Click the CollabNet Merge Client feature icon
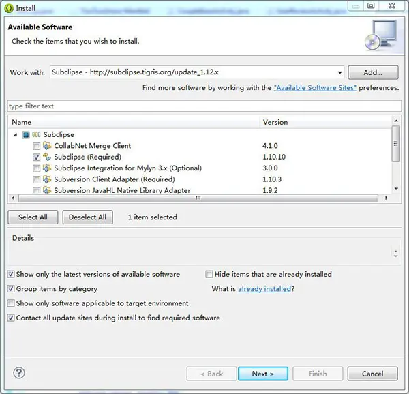The width and height of the screenshot is (409, 394). tap(47, 145)
